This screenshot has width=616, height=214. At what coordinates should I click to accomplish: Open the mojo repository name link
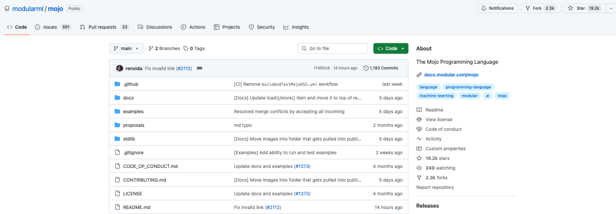55,8
